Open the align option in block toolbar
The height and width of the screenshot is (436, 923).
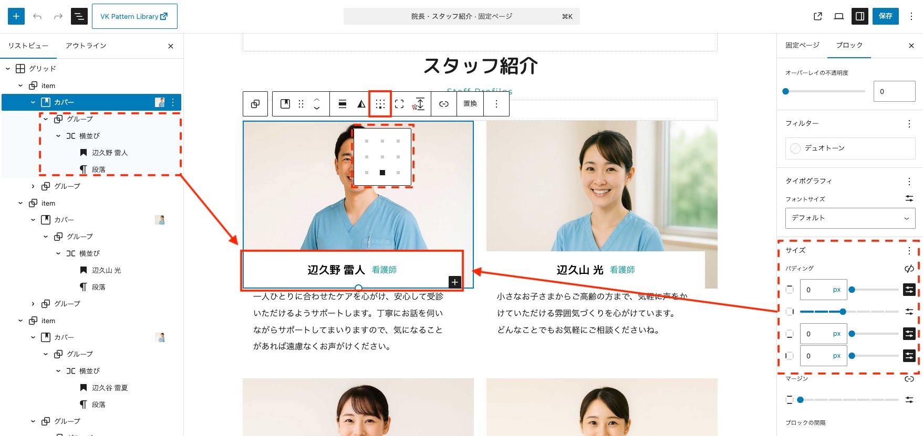(343, 104)
